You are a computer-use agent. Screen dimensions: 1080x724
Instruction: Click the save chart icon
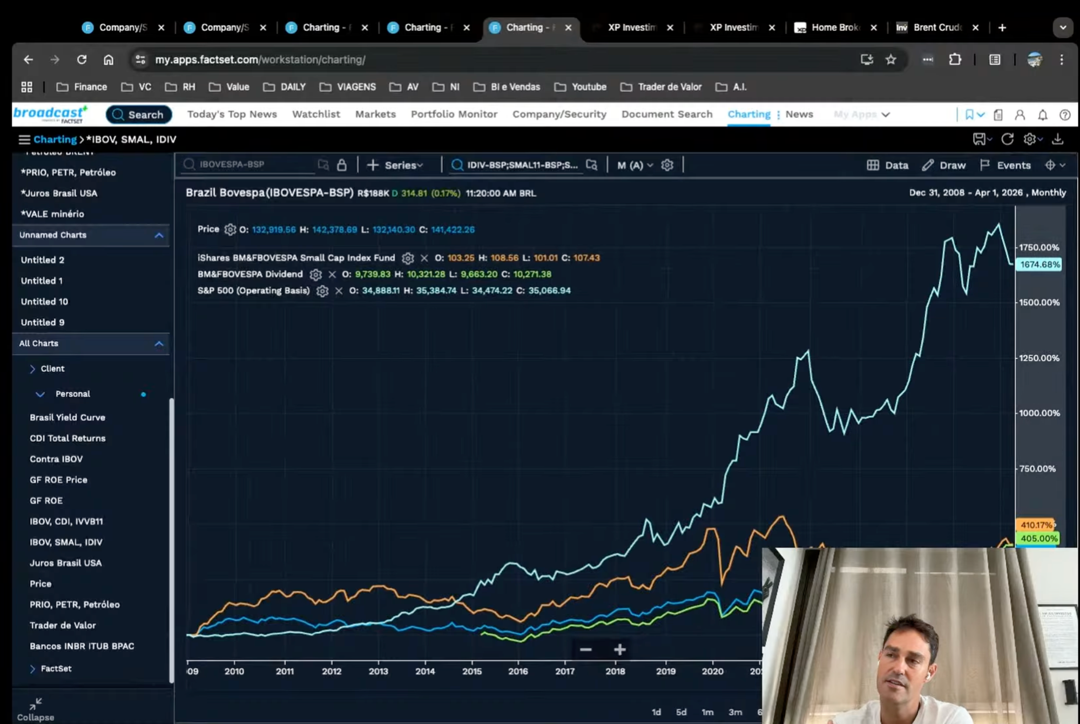click(979, 139)
